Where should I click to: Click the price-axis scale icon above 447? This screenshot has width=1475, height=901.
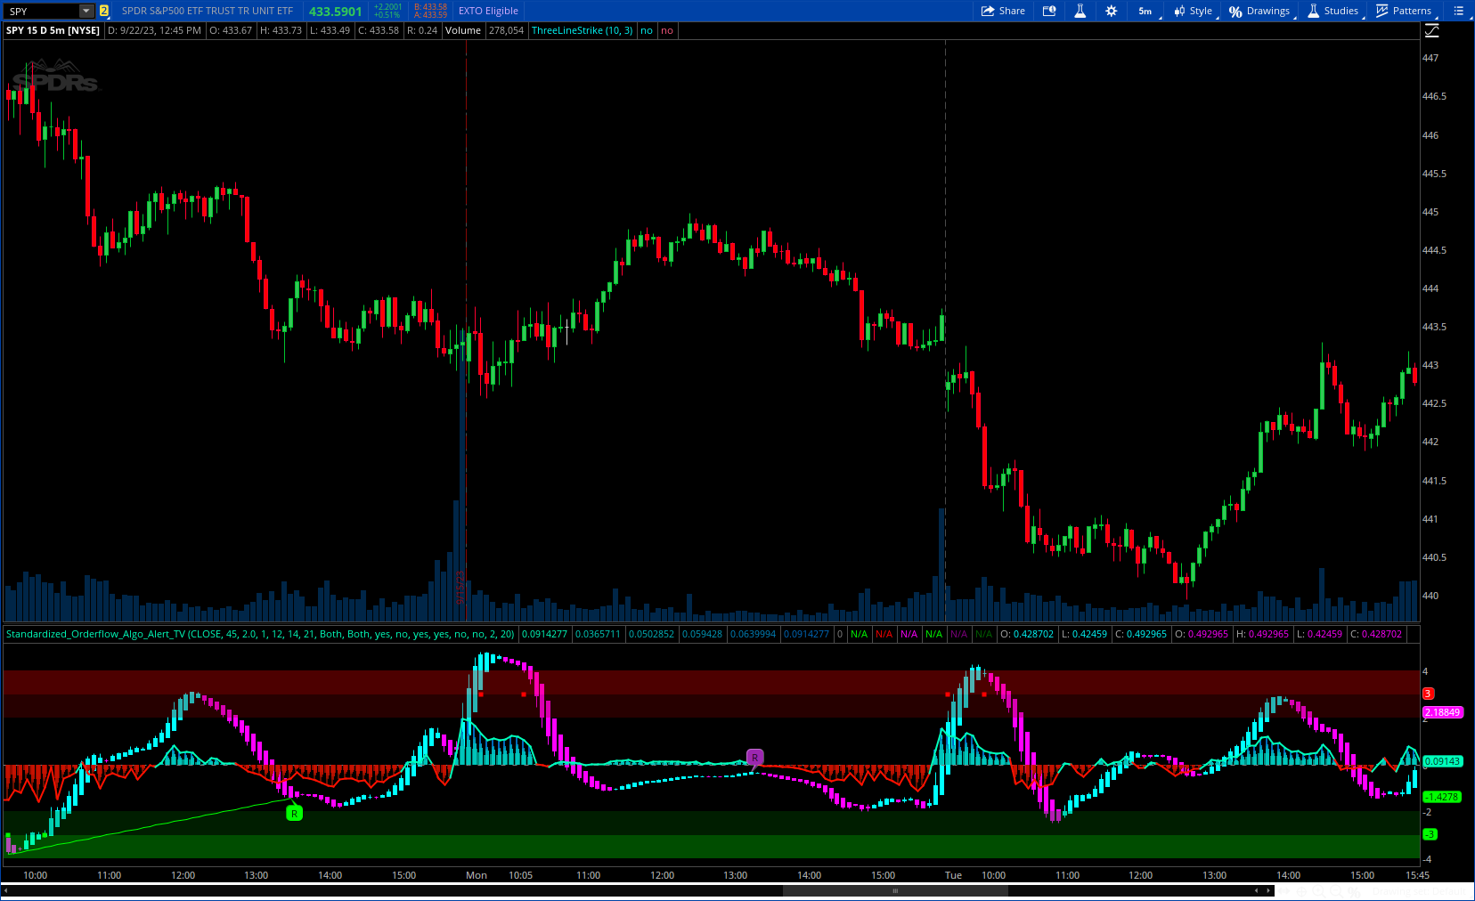point(1432,31)
